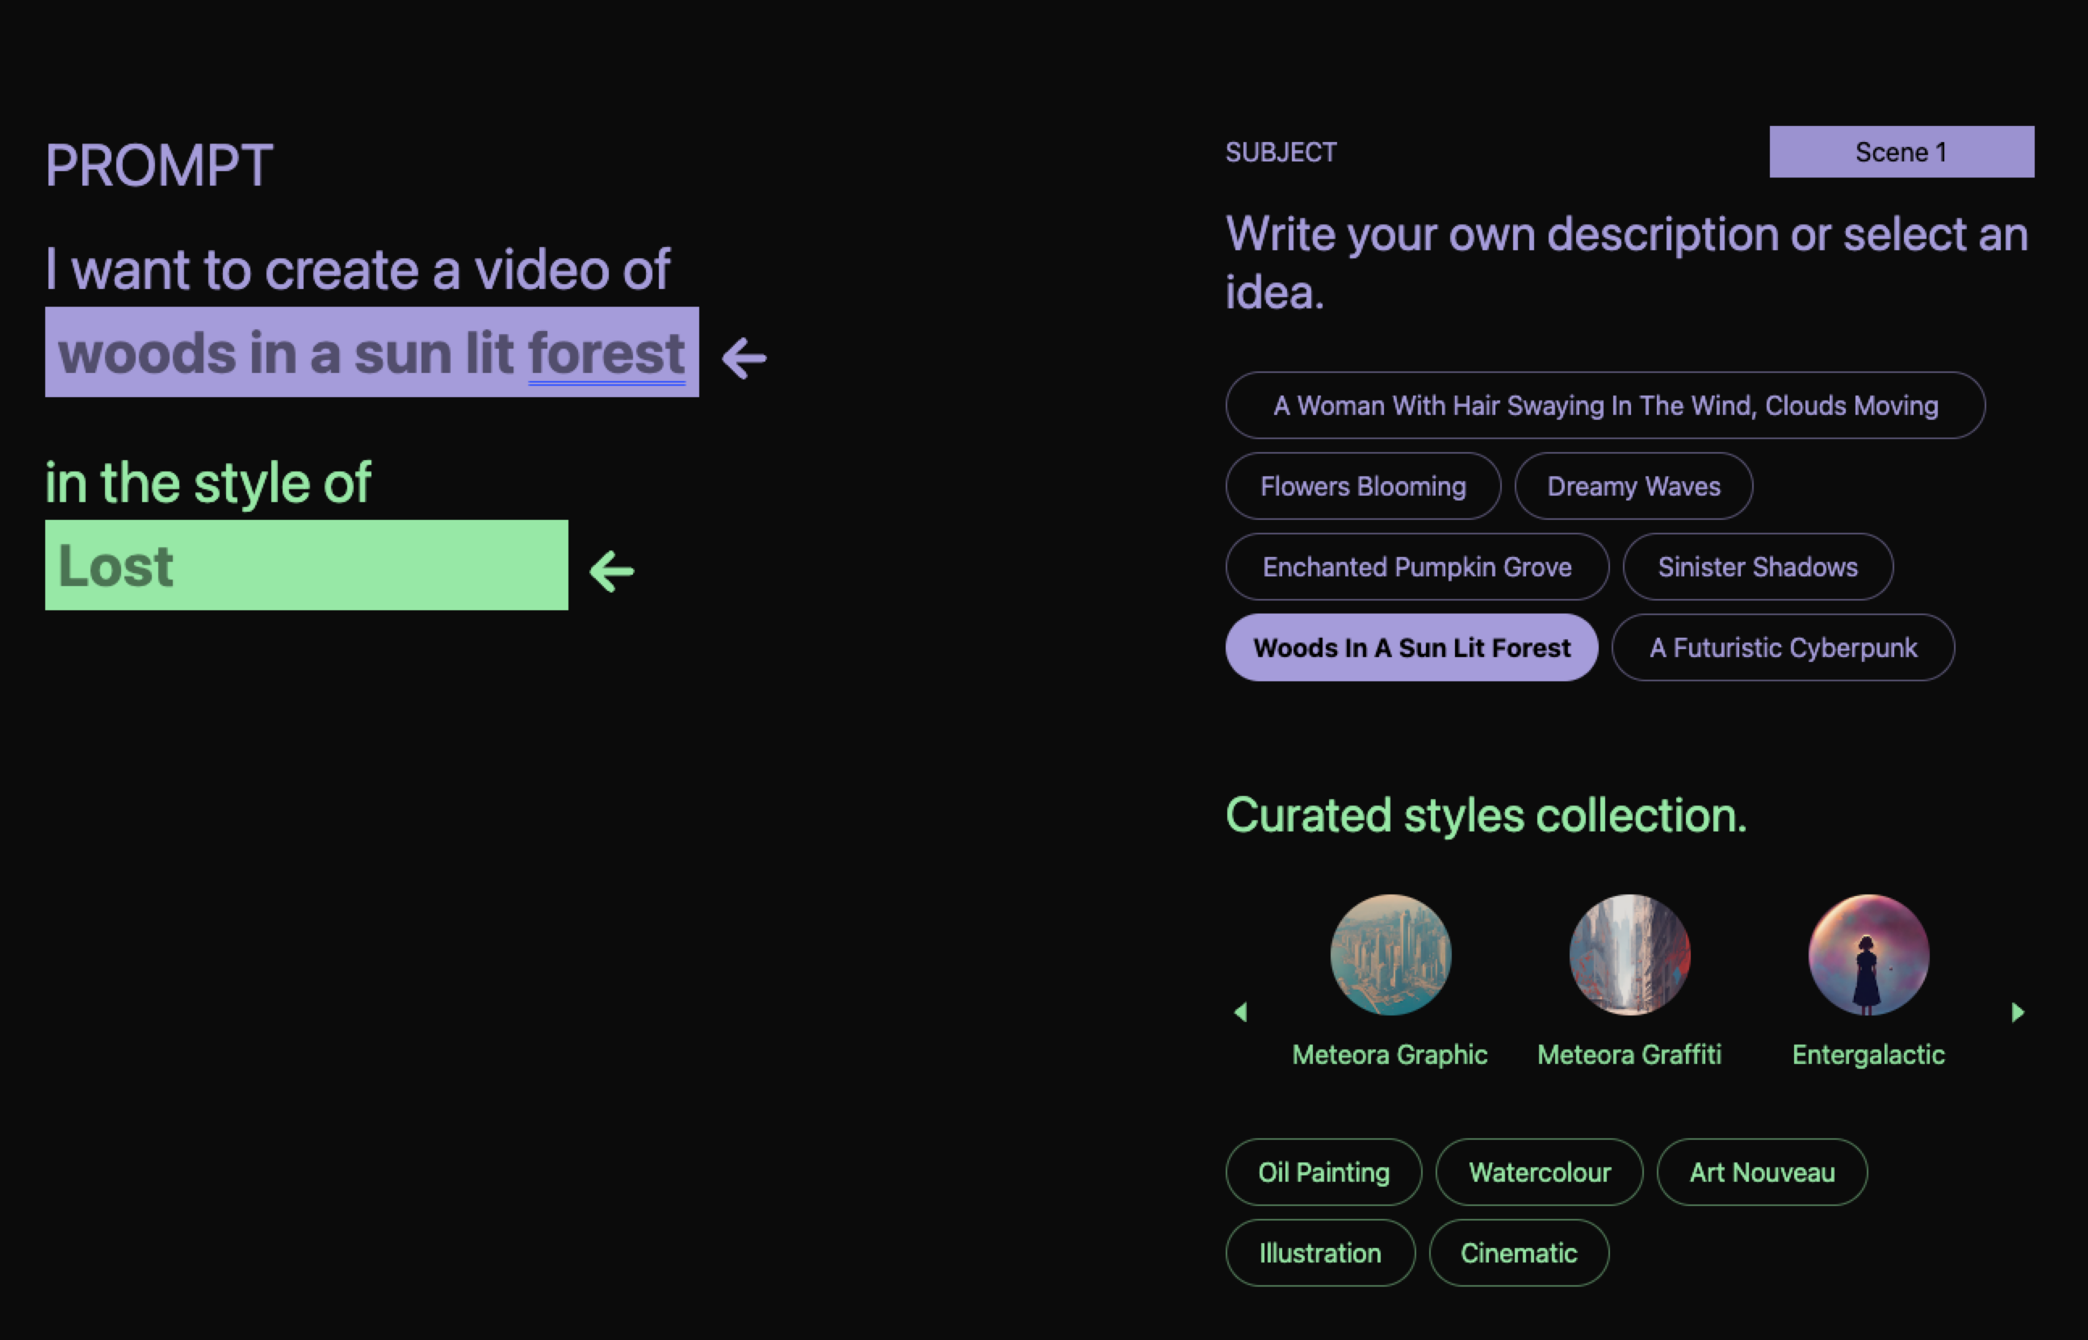Click the purple arrow beside subject field

[744, 358]
